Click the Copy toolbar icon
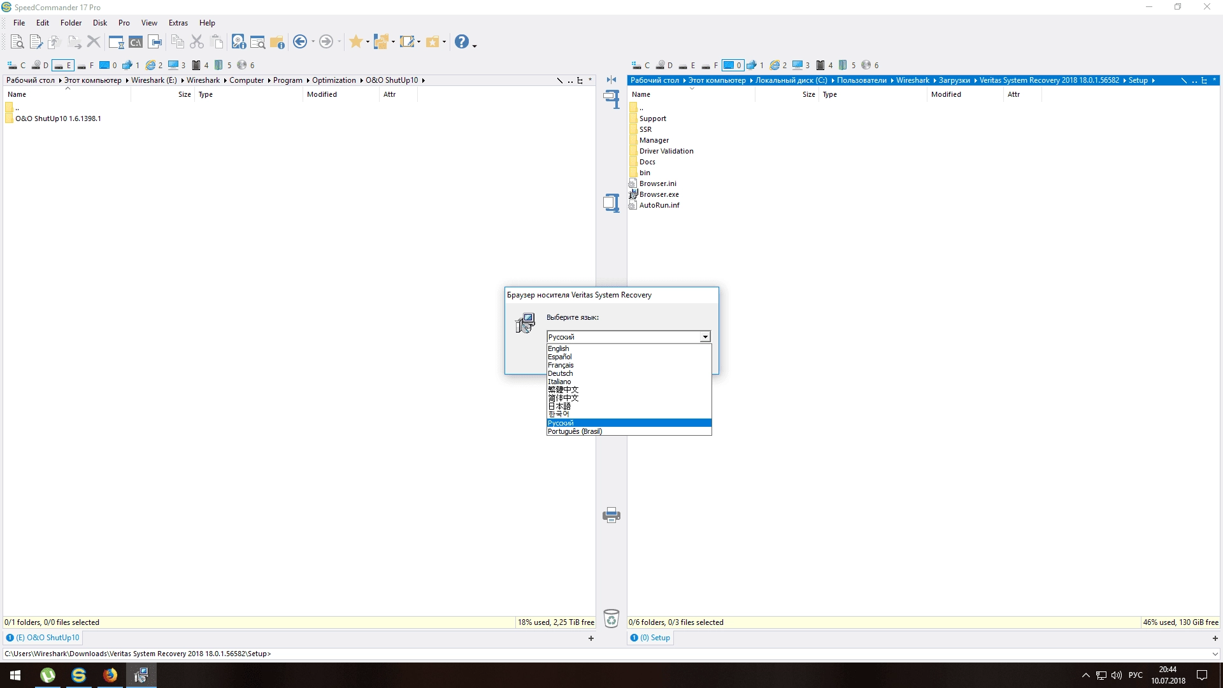This screenshot has width=1223, height=688. (x=178, y=42)
